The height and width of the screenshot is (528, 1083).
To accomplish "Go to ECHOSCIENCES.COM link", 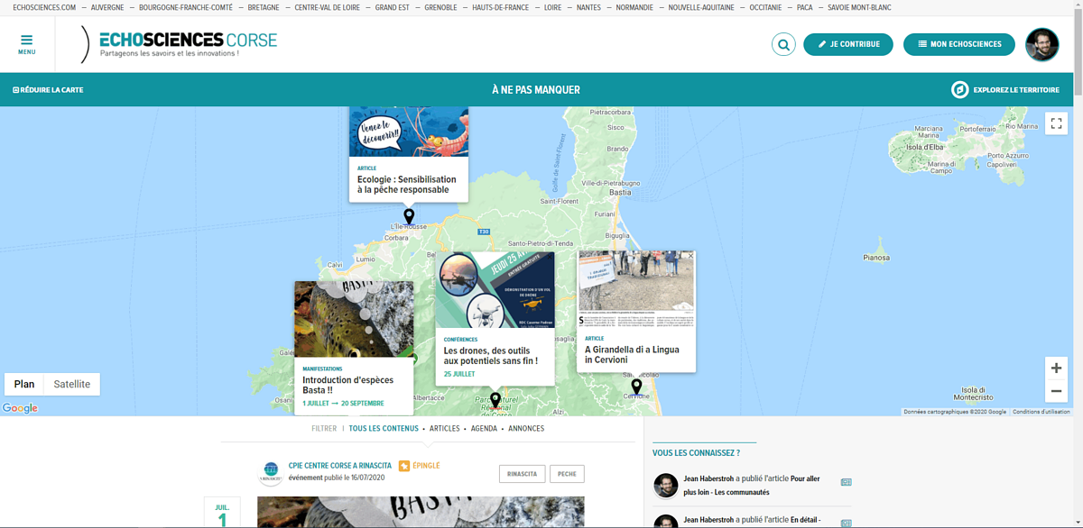I will tap(44, 7).
